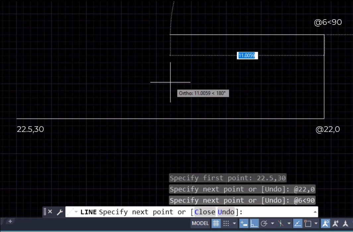The height and width of the screenshot is (232, 353).
Task: Click the dynamic input icon
Action: point(243,223)
